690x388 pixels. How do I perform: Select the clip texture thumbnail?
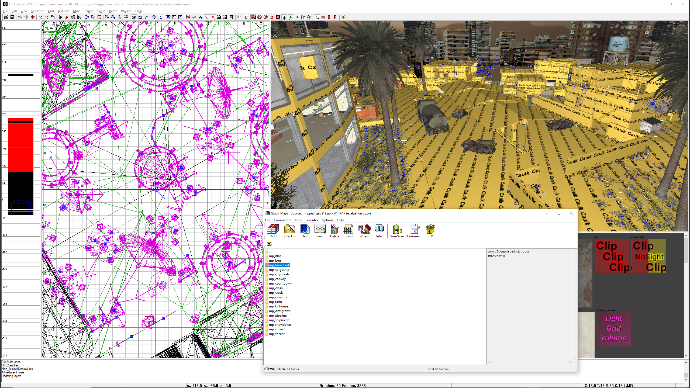[612, 256]
